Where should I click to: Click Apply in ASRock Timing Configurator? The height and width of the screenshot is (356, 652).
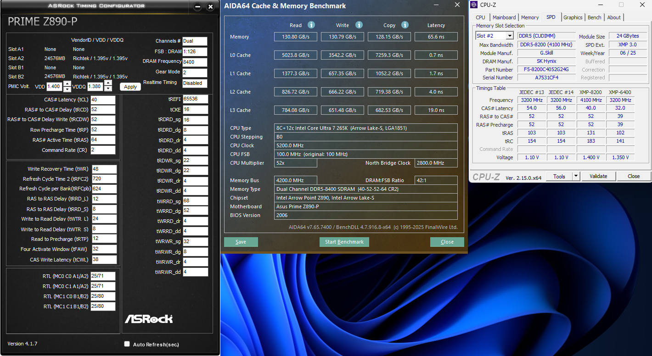click(x=130, y=87)
